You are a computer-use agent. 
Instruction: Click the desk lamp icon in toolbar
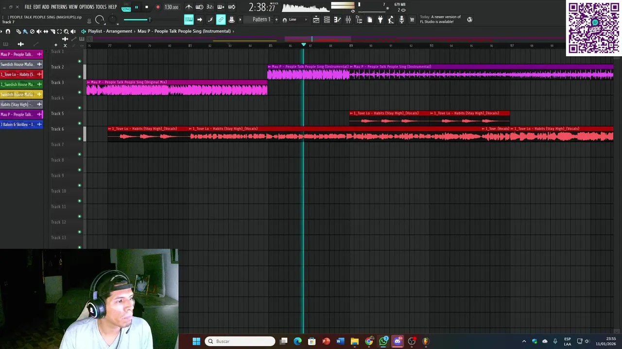click(391, 19)
